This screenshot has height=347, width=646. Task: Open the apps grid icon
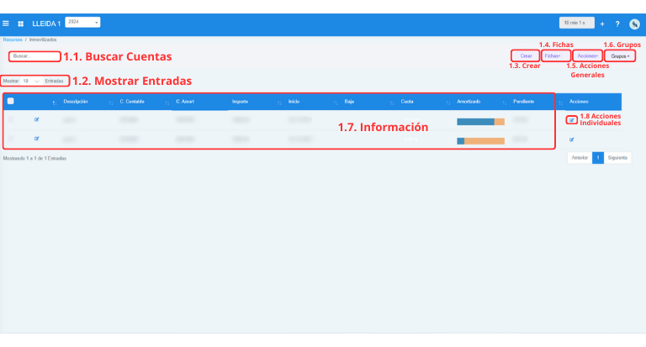click(x=20, y=24)
